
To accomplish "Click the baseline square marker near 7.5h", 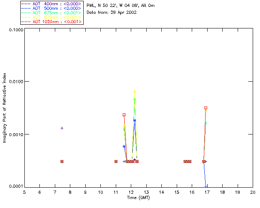I will click(62, 161).
